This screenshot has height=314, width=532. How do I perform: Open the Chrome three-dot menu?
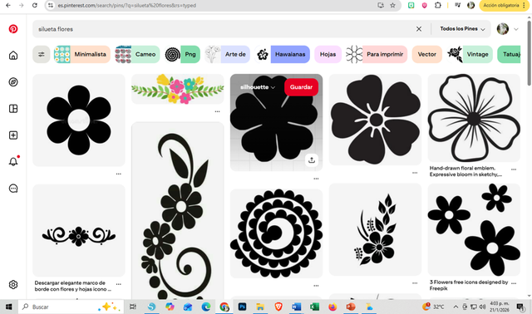coord(524,6)
